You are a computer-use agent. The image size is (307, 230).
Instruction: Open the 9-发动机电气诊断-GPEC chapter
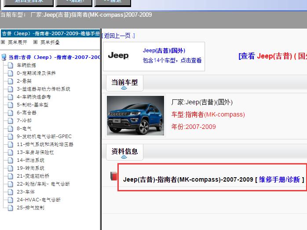coord(44,136)
